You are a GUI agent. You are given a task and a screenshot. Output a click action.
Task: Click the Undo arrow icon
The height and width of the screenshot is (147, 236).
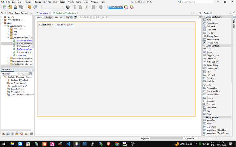click(x=29, y=7)
